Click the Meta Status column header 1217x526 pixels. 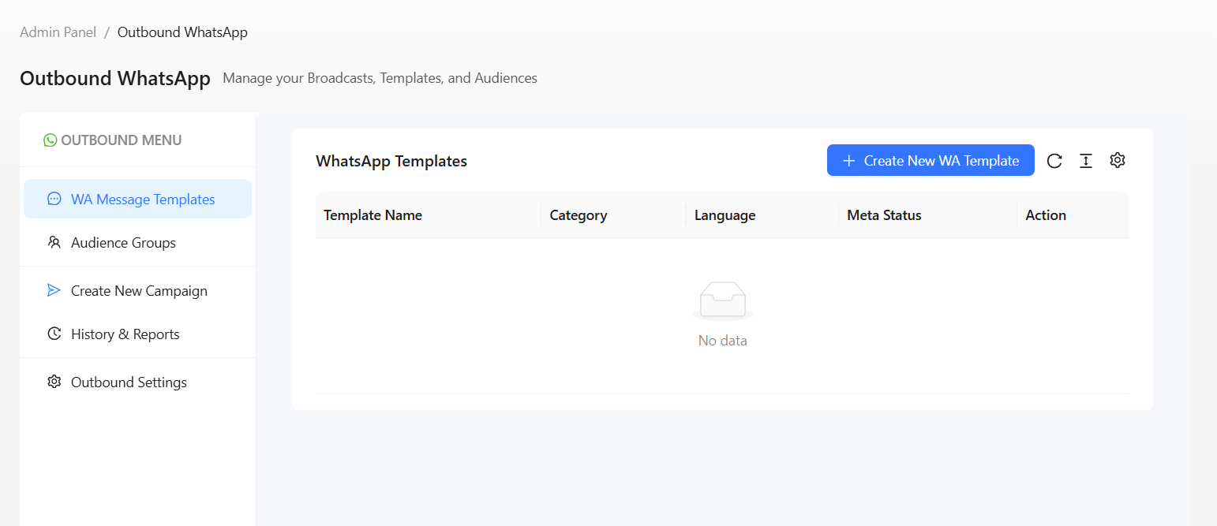pos(884,215)
